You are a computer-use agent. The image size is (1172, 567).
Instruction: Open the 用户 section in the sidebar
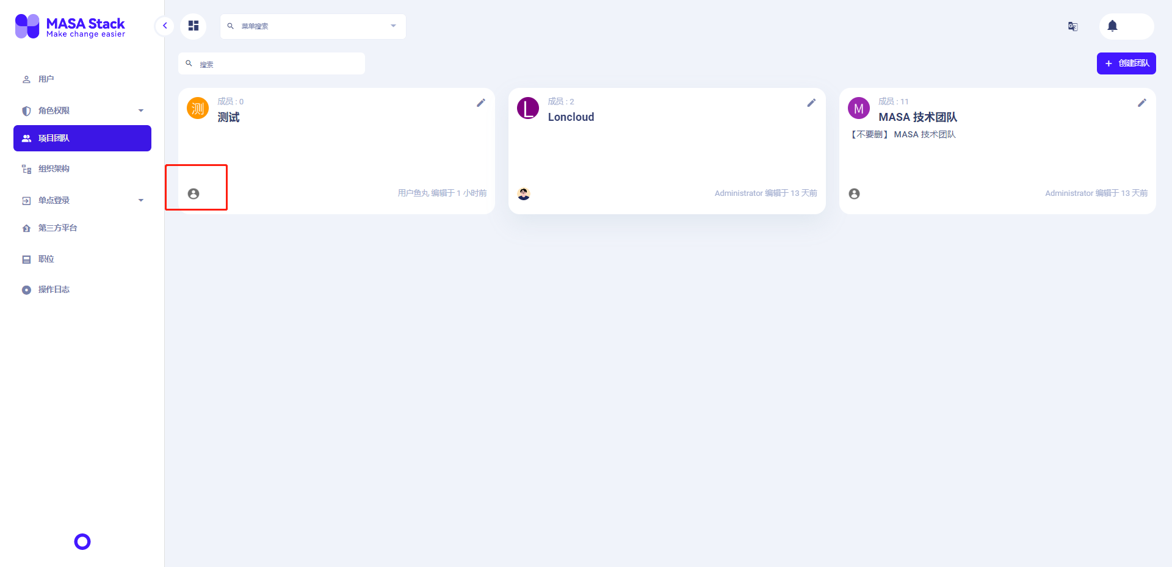click(x=45, y=79)
